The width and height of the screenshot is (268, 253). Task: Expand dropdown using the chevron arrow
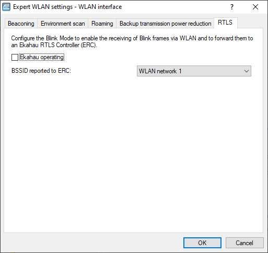(x=246, y=71)
